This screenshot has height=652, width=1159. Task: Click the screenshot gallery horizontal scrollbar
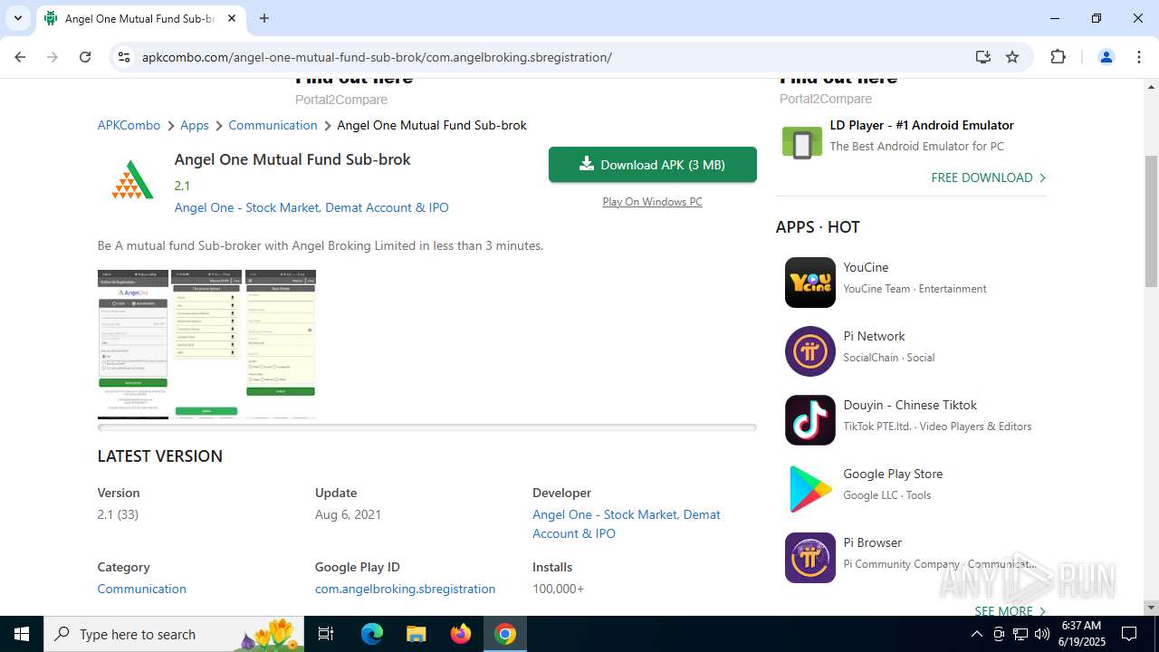click(426, 427)
